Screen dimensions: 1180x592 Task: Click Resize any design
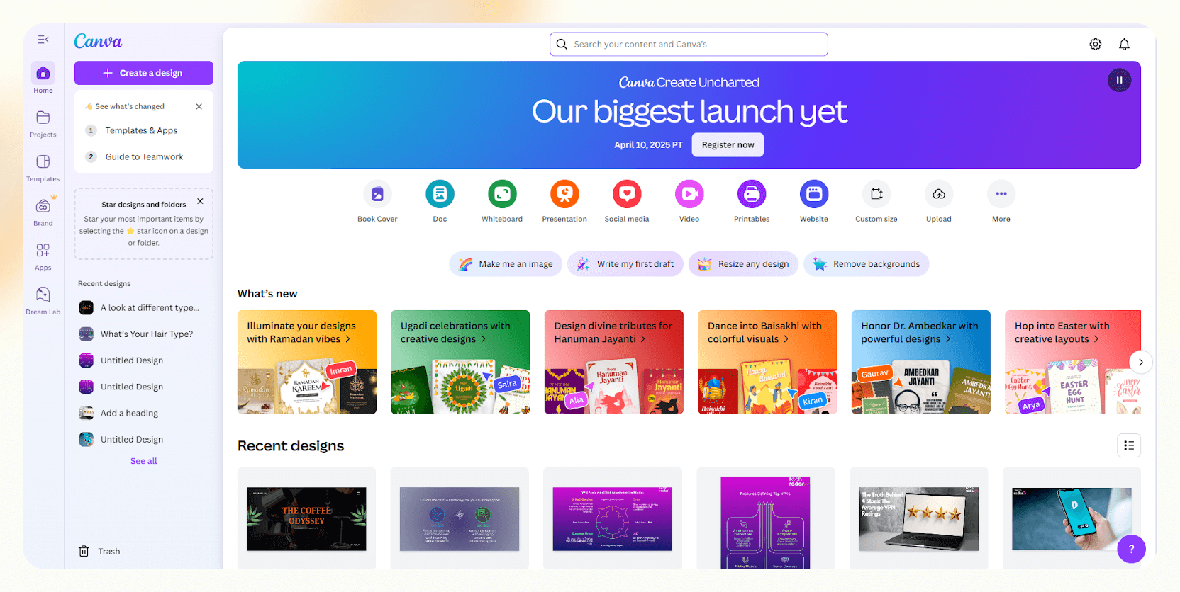[743, 264]
